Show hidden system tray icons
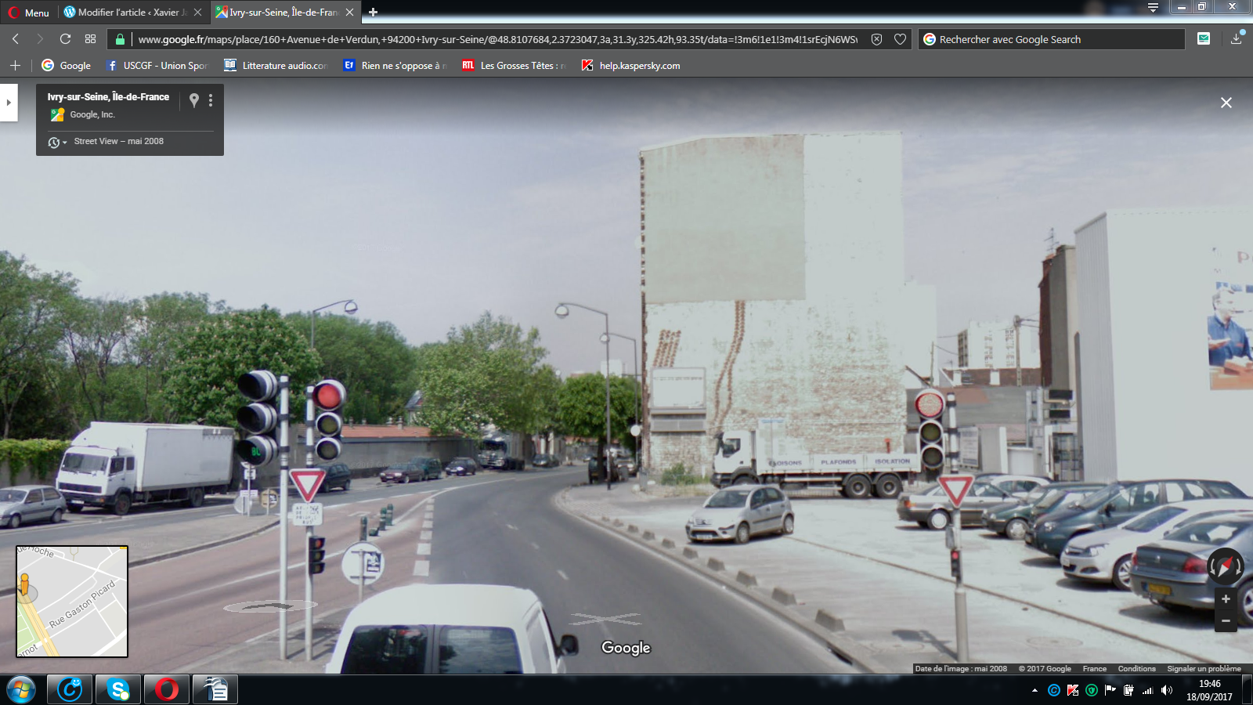Image resolution: width=1253 pixels, height=705 pixels. 1035,690
